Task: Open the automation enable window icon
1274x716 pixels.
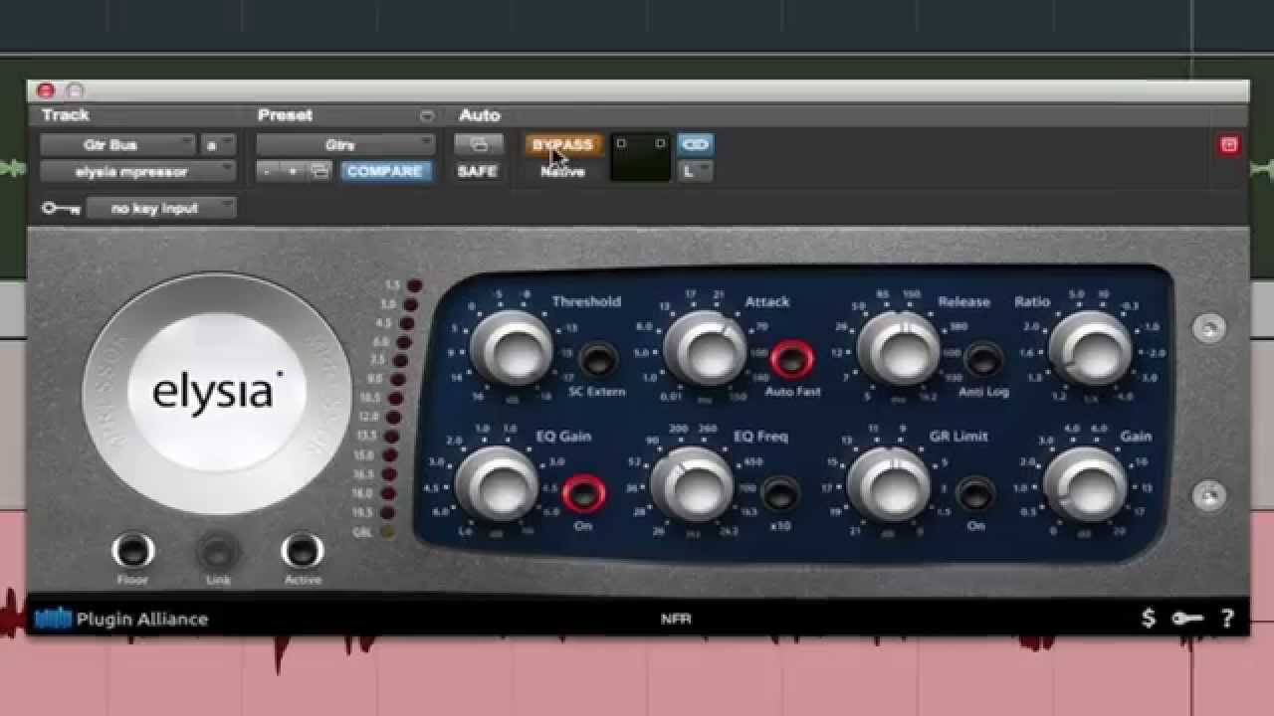Action: pos(479,145)
